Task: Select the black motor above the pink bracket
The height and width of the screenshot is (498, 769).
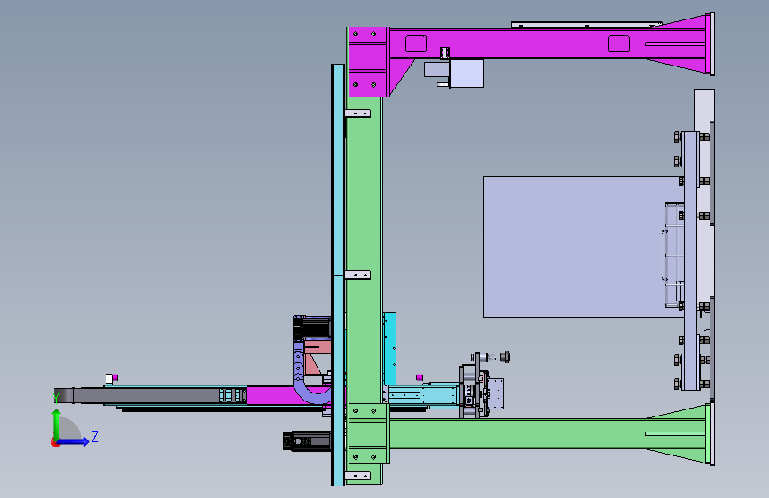Action: click(x=312, y=327)
